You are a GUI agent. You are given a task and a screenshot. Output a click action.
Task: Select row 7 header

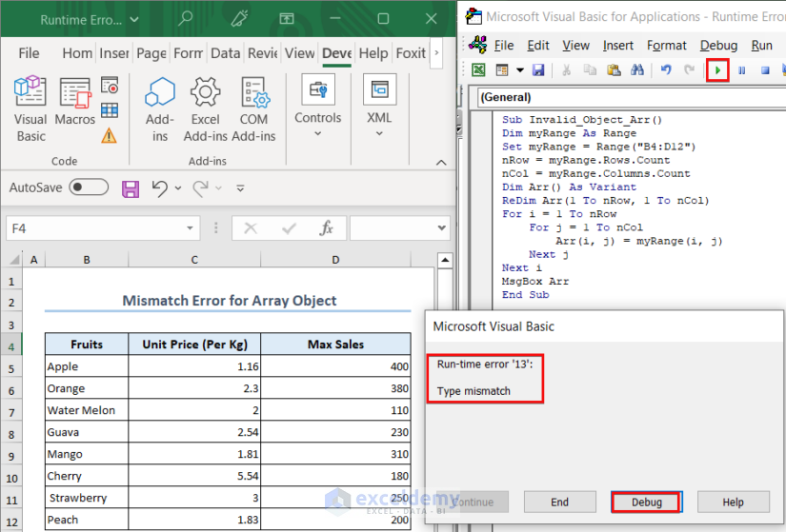coord(11,413)
